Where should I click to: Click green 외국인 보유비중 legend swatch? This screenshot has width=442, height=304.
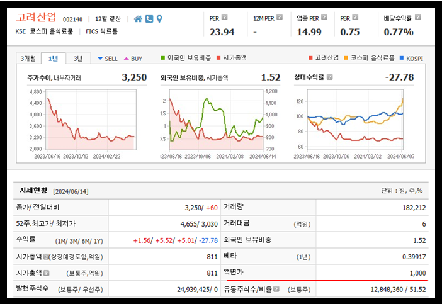click(x=163, y=58)
